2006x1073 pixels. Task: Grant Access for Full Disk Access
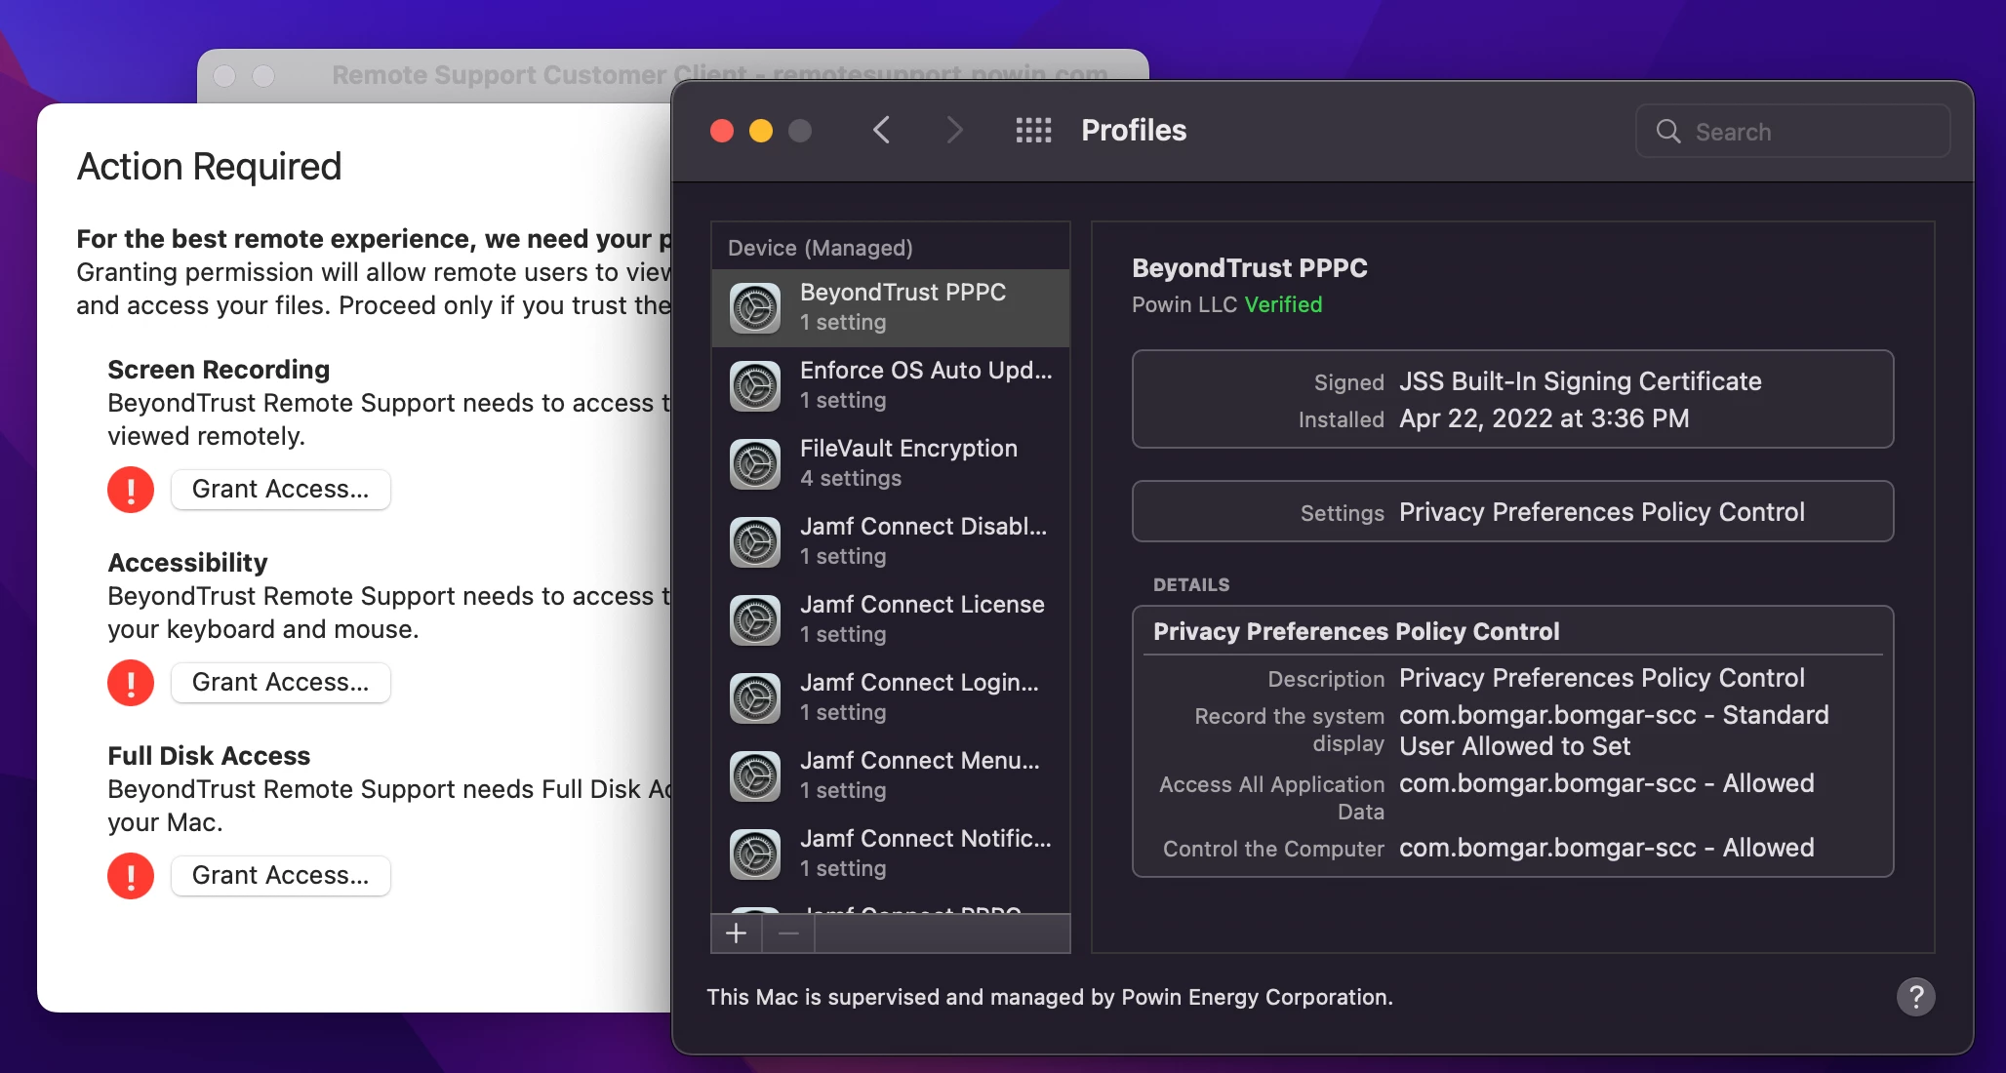click(281, 876)
